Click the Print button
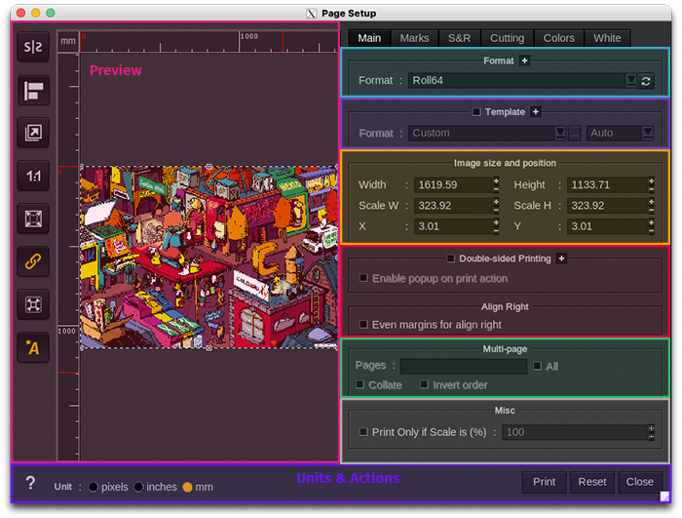 pyautogui.click(x=544, y=482)
